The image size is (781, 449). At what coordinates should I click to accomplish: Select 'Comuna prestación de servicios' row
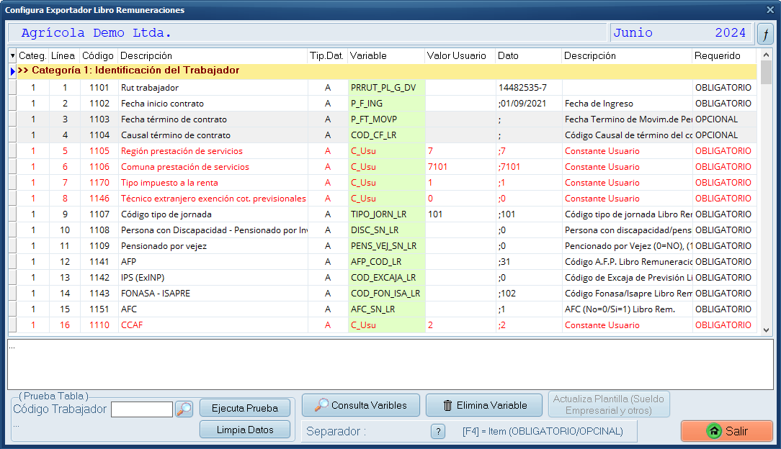point(386,167)
